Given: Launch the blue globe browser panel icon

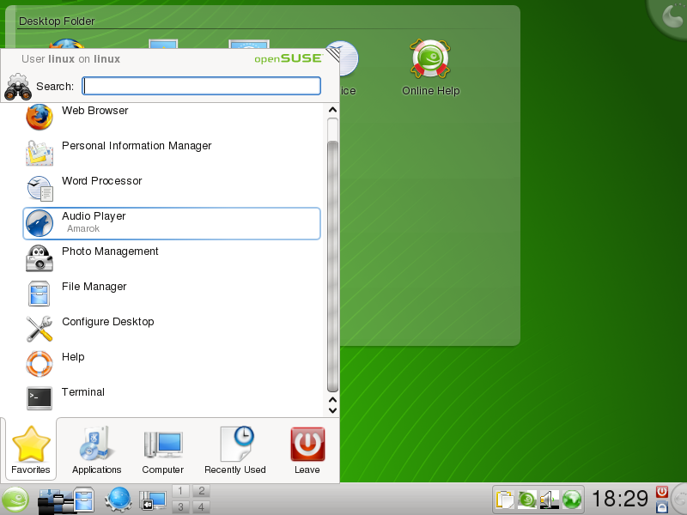Looking at the screenshot, I should [119, 500].
